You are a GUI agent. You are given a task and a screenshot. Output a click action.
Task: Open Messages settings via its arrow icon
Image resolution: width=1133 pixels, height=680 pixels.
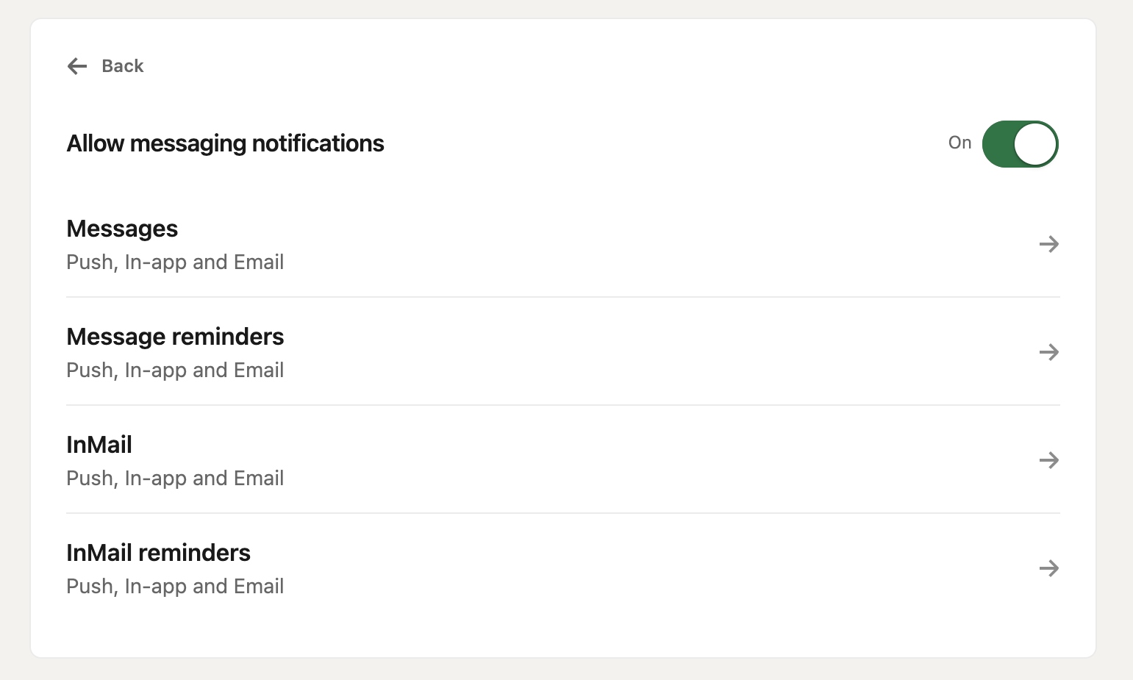(x=1049, y=244)
